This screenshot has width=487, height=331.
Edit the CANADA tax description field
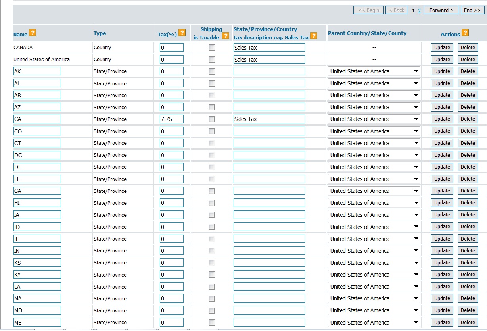pyautogui.click(x=269, y=48)
